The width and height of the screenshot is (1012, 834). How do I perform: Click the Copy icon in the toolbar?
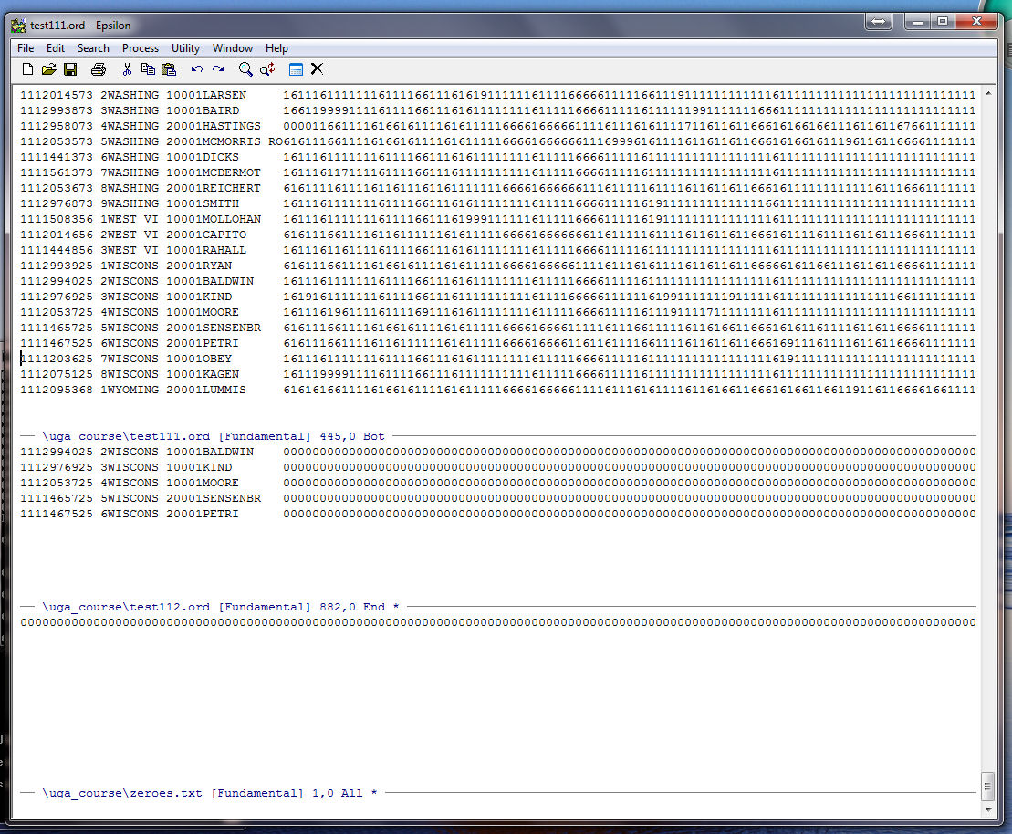pos(148,69)
